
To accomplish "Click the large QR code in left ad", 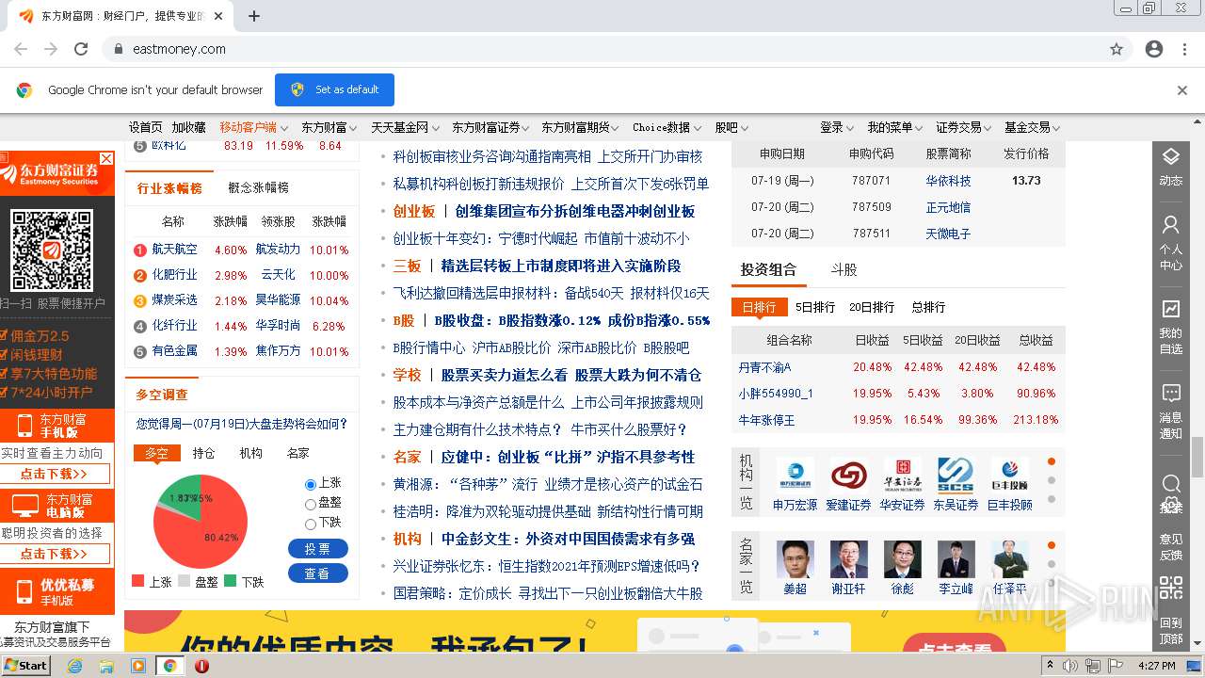I will click(x=51, y=250).
